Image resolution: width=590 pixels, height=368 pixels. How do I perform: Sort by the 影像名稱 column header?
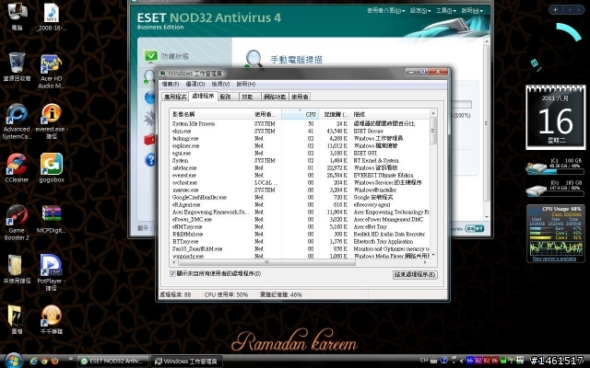211,114
